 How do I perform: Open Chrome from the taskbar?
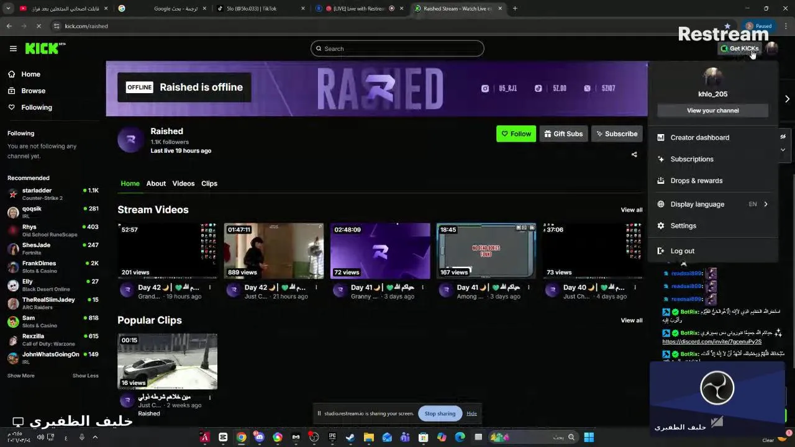coord(241,437)
